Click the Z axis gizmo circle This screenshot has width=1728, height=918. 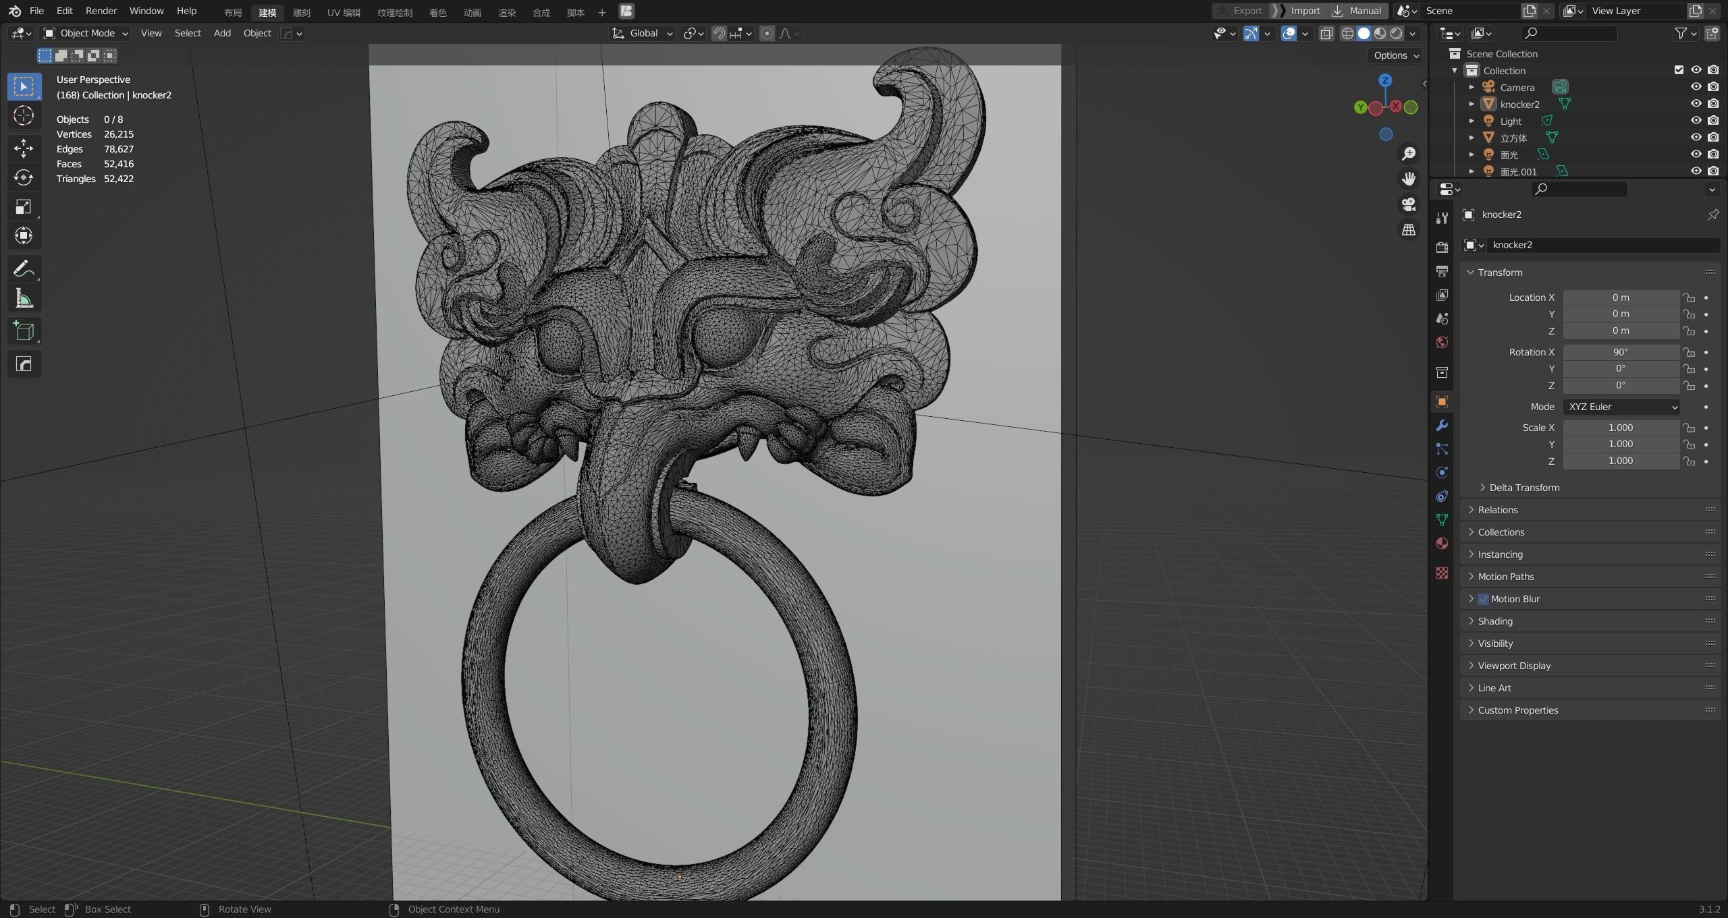click(1385, 80)
